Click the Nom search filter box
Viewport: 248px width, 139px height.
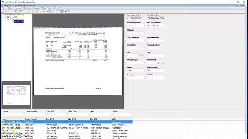pos(13,115)
